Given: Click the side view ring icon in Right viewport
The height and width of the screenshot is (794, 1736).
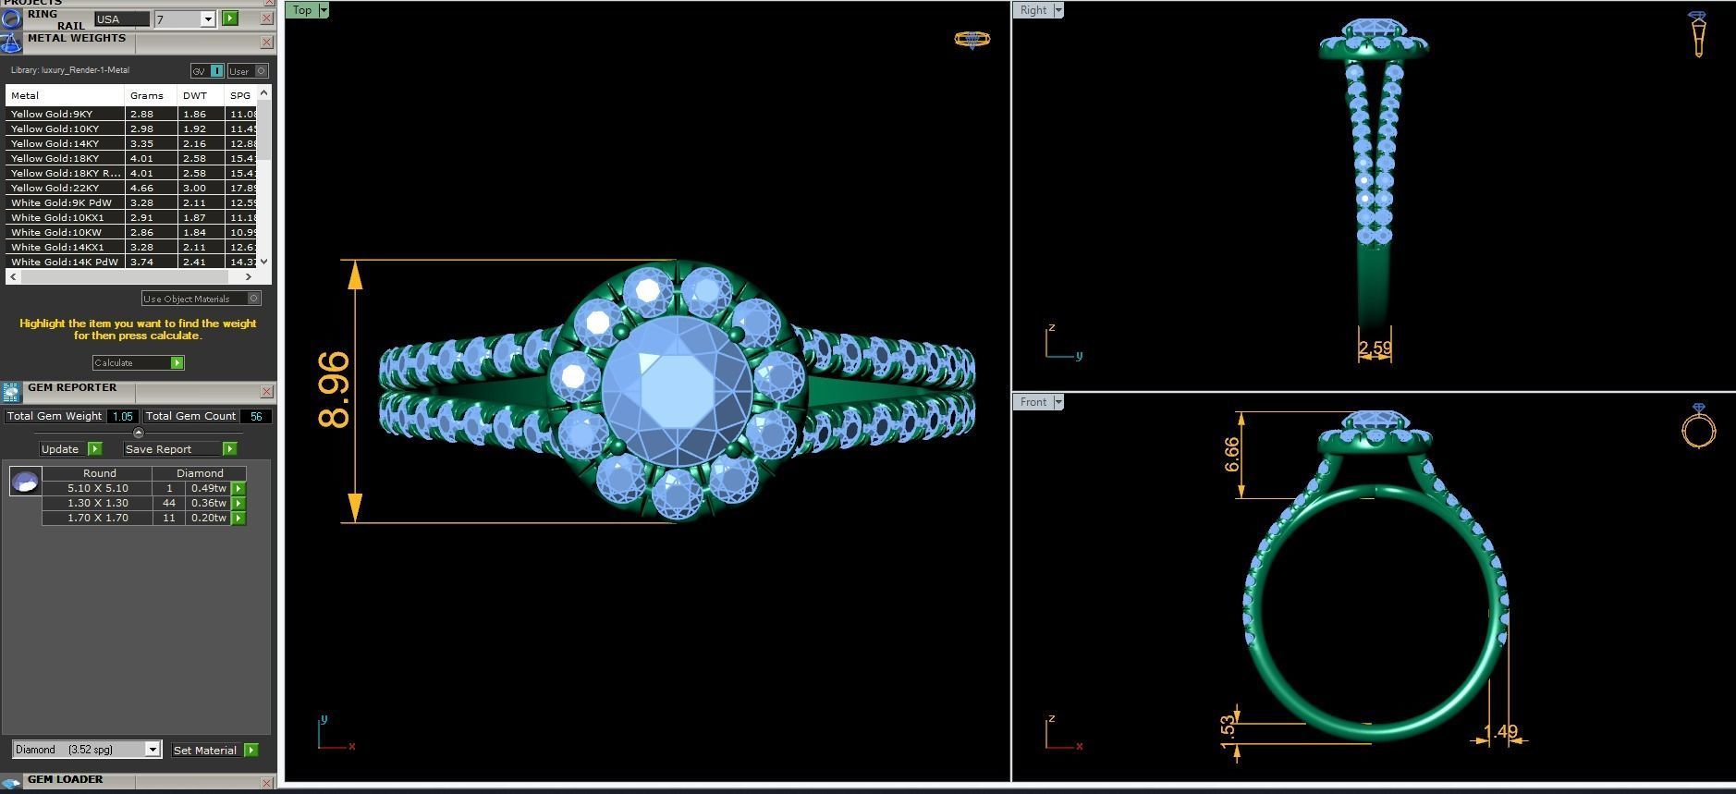Looking at the screenshot, I should click(1698, 34).
